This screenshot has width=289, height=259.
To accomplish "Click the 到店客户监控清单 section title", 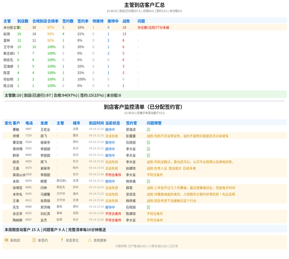I will (x=143, y=107).
